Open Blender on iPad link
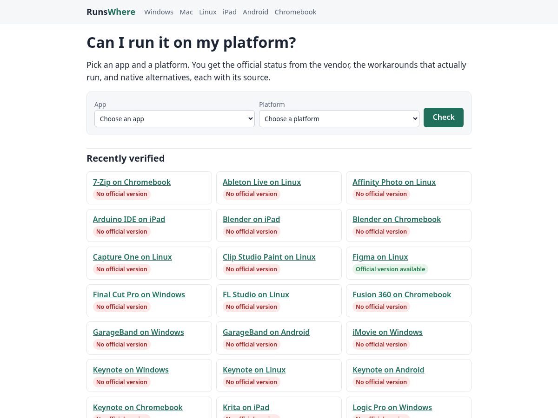The width and height of the screenshot is (558, 418). 251,219
